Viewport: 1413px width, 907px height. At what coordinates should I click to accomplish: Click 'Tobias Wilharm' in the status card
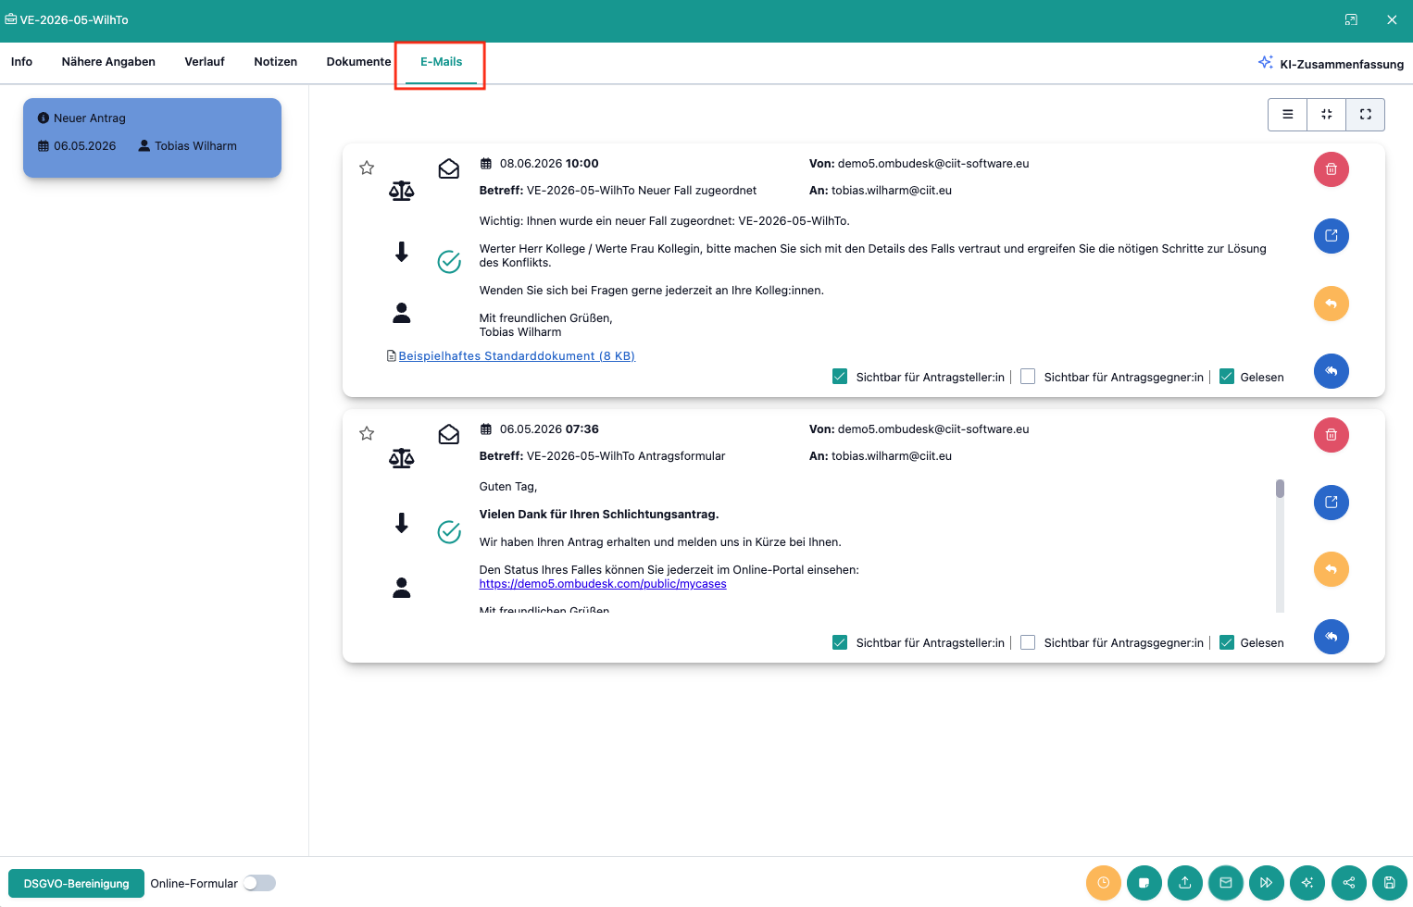tap(195, 146)
